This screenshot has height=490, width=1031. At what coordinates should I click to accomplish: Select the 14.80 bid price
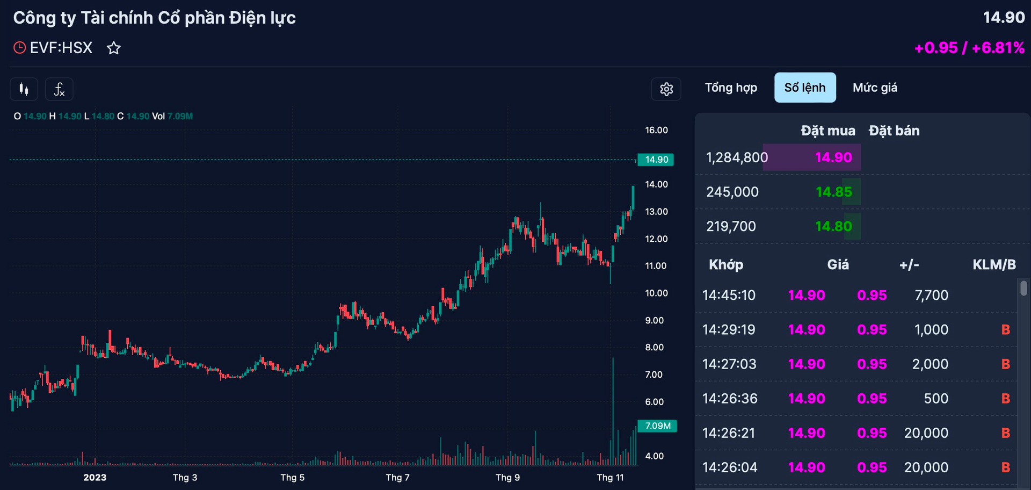[x=833, y=226]
